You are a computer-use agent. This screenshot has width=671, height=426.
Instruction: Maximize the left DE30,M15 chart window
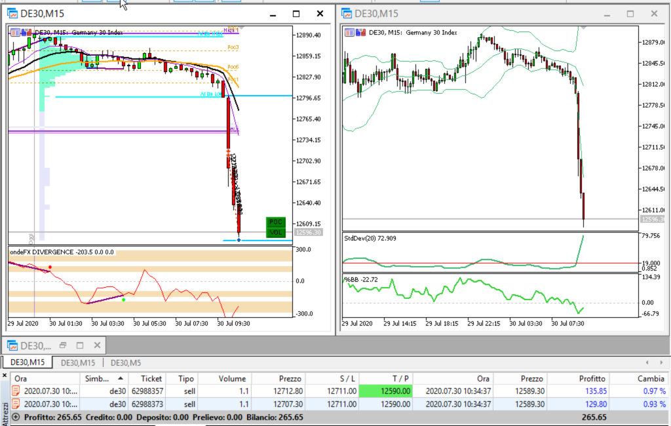296,14
